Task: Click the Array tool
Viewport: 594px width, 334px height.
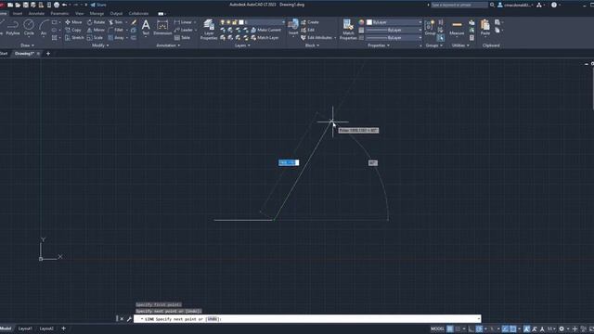Action: 116,38
